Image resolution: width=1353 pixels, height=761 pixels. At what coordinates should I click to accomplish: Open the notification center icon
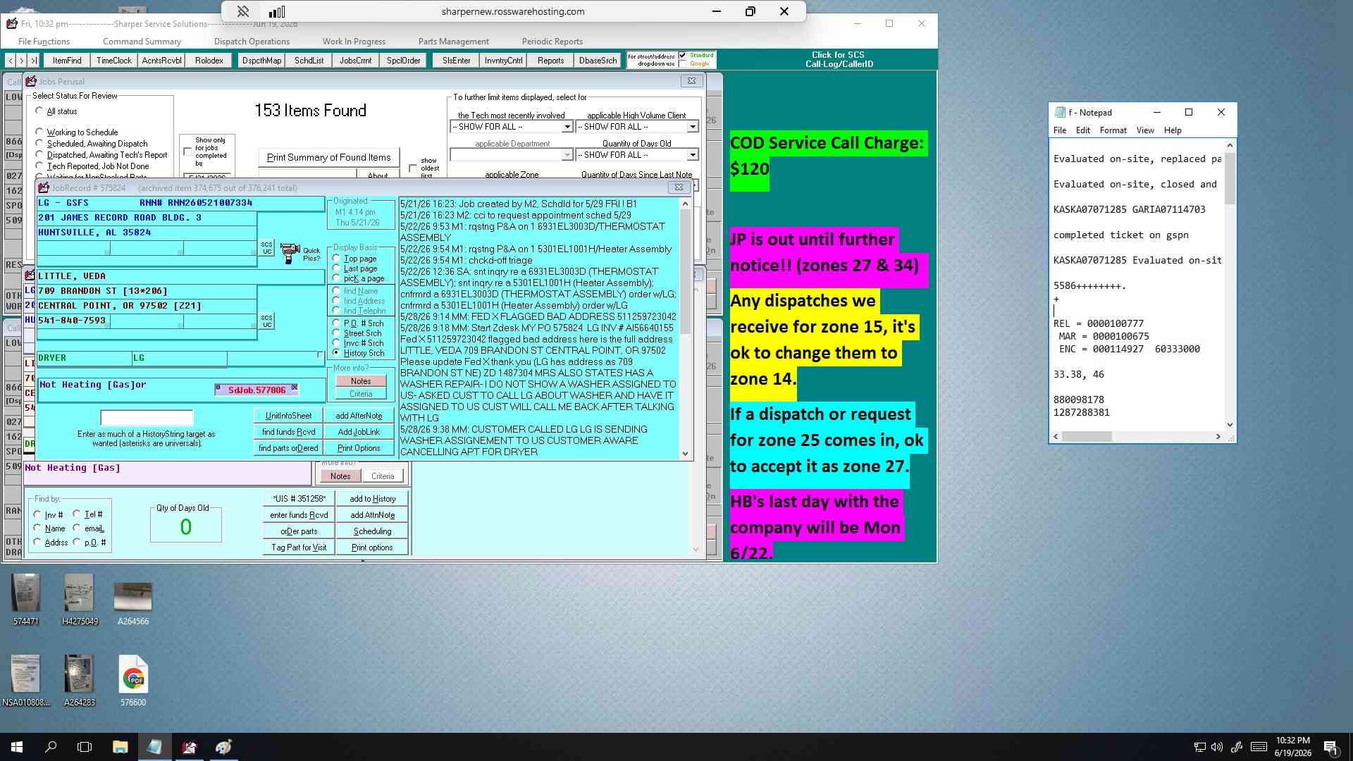[1330, 747]
